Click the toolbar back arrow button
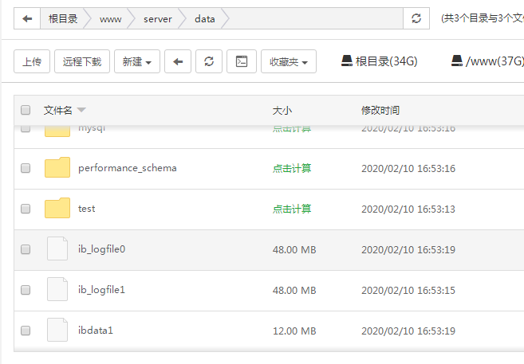The height and width of the screenshot is (364, 524). tap(178, 61)
